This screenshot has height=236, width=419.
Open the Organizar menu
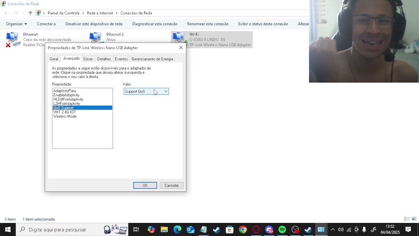click(x=16, y=24)
